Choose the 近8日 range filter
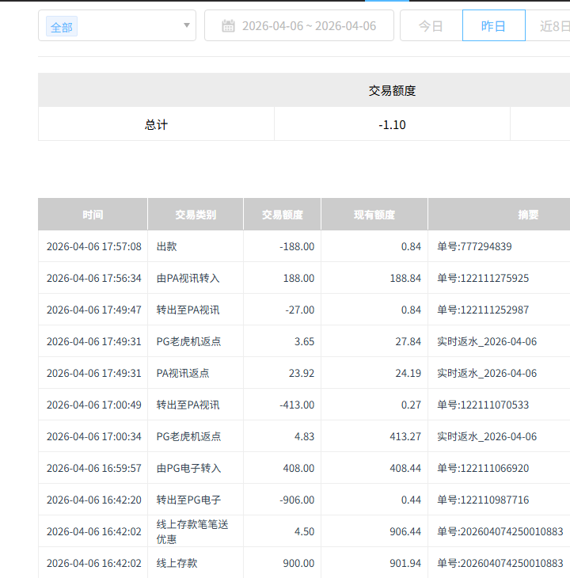Image resolution: width=570 pixels, height=578 pixels. (554, 26)
